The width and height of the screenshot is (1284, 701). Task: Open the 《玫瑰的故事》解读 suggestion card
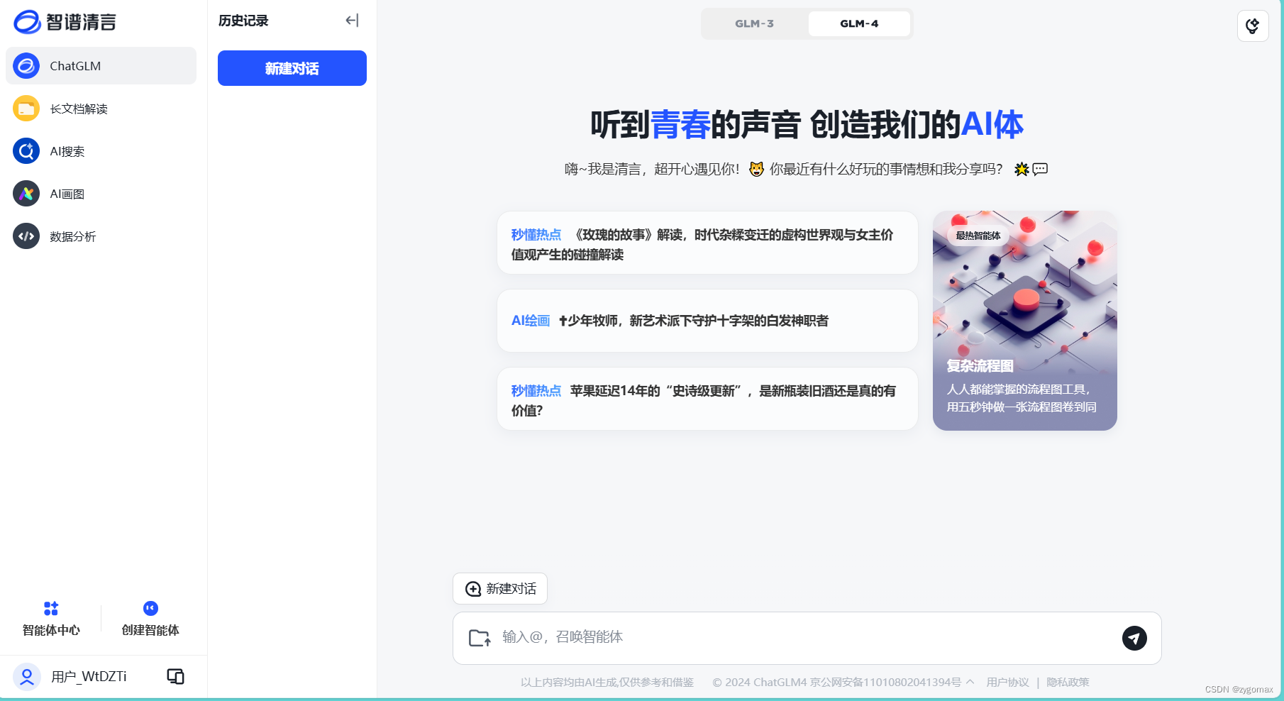(x=707, y=243)
